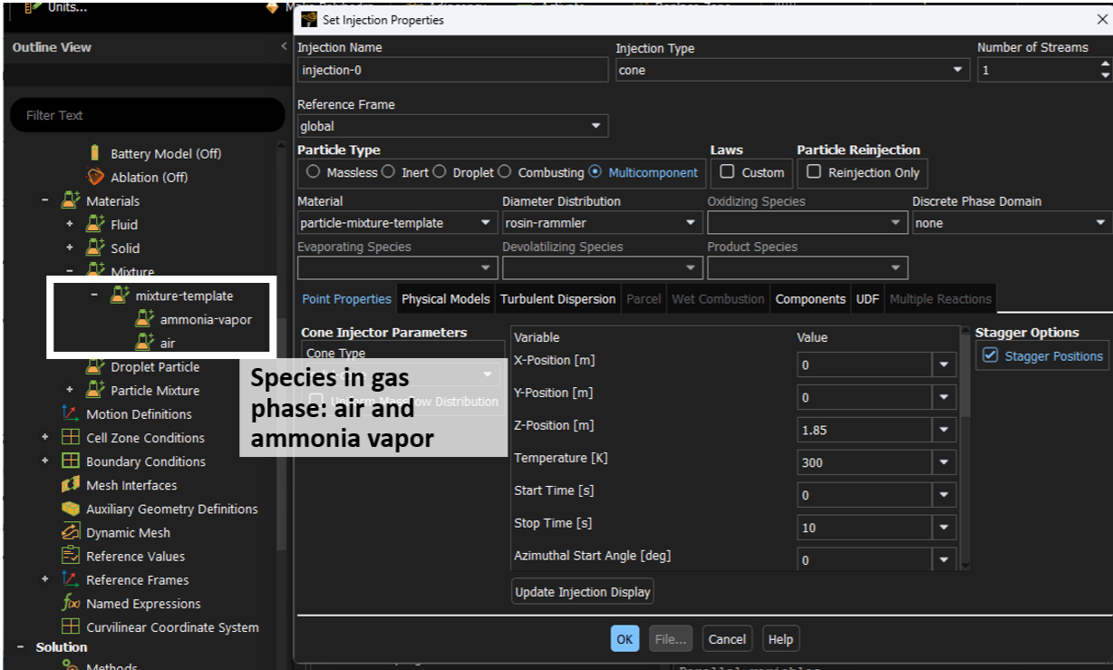
Task: Open the X-Position value dropdown arrow
Action: click(944, 364)
